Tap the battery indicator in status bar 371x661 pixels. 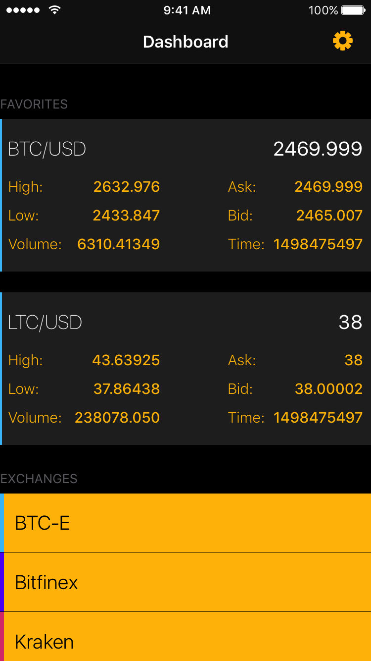pyautogui.click(x=353, y=10)
